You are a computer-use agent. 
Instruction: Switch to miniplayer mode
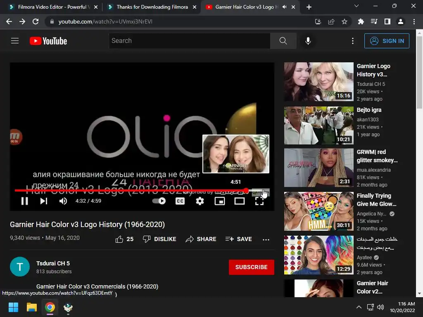pos(220,201)
